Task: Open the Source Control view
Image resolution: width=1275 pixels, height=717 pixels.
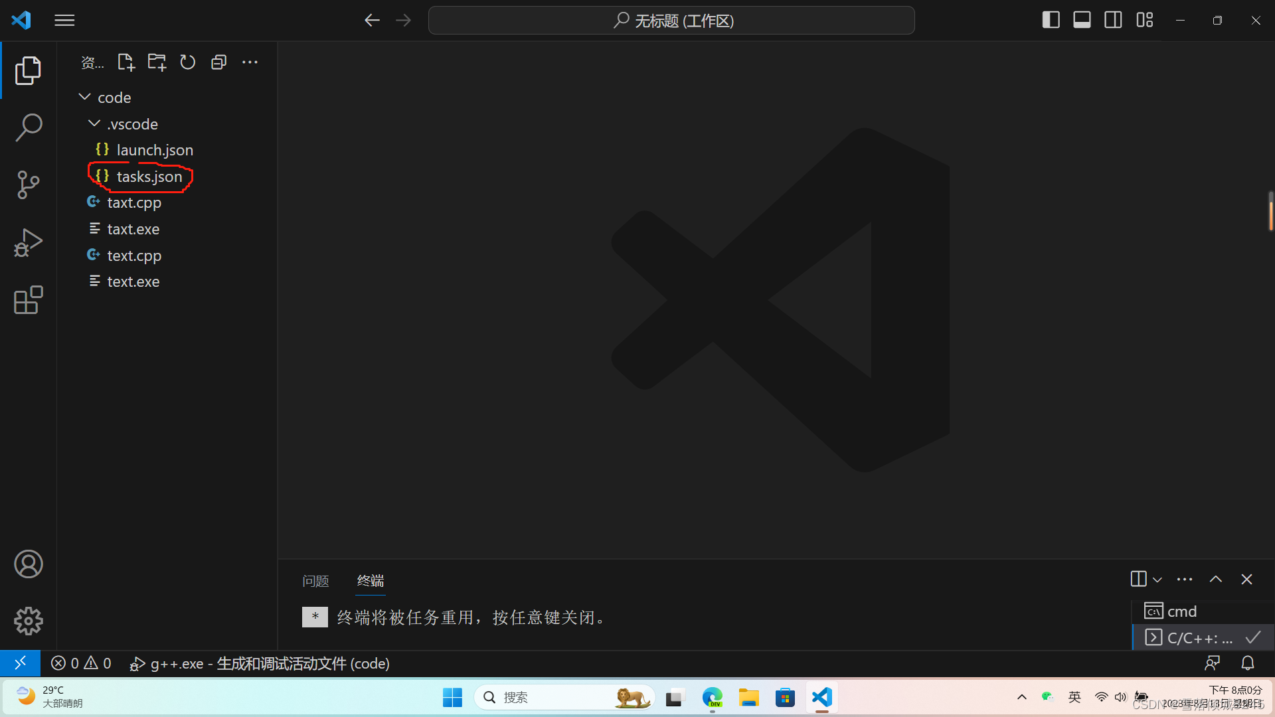Action: tap(29, 185)
